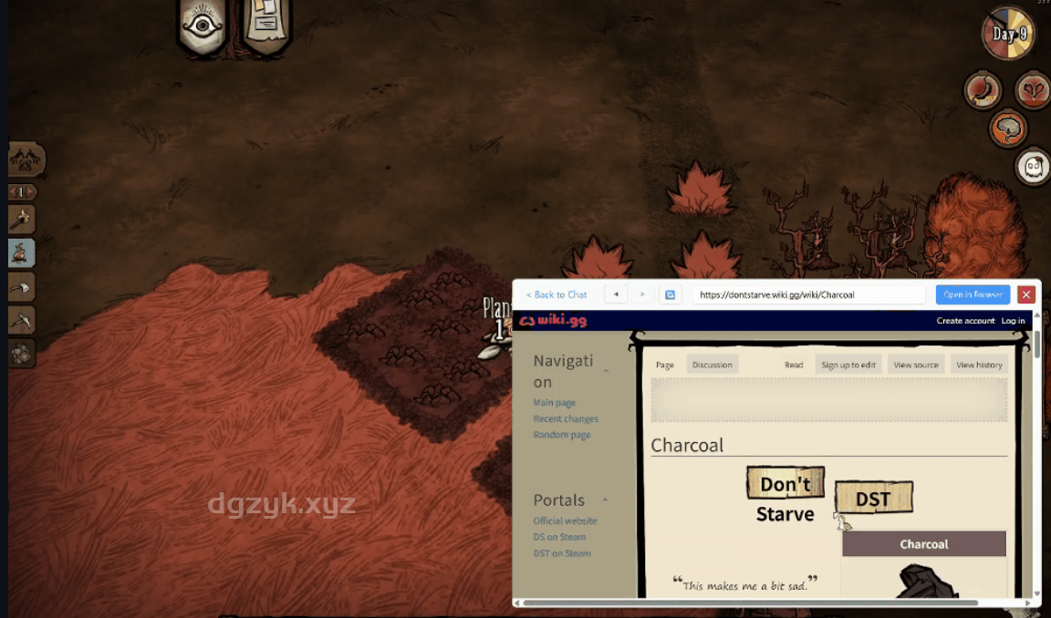Click the ghost character badge
Viewport: 1051px width, 618px height.
click(1033, 167)
